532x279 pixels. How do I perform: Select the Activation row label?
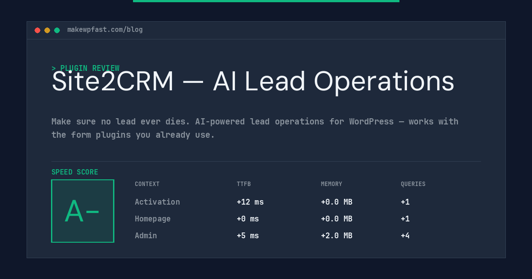click(x=157, y=202)
